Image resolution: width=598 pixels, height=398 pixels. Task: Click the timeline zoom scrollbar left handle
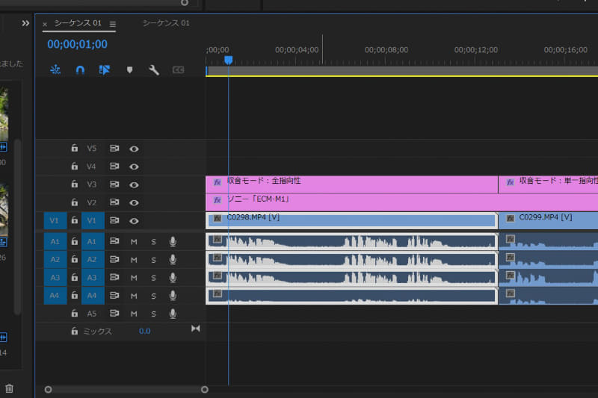[x=48, y=390]
